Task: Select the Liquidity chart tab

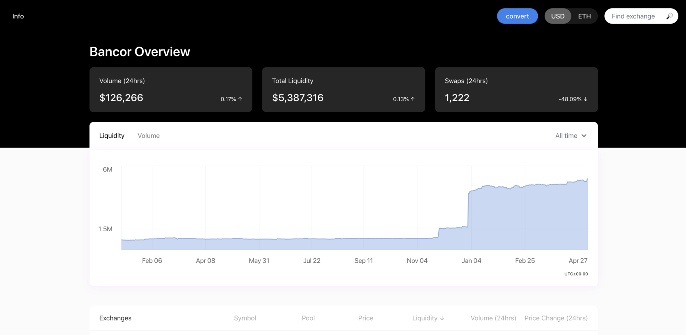Action: click(x=112, y=136)
